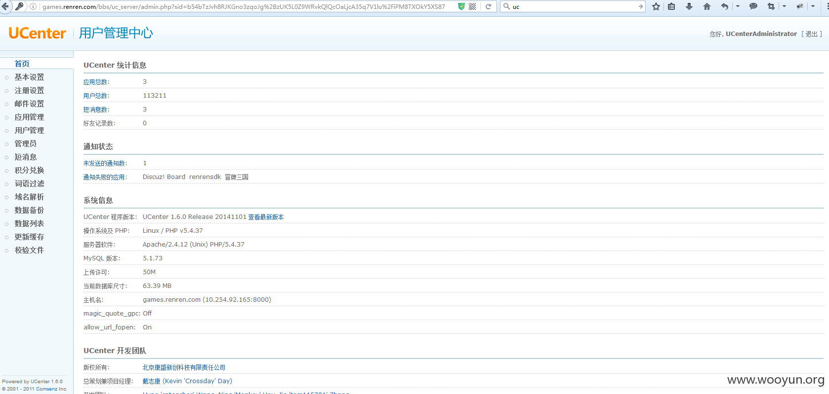Open the 短消息数 statistics link
829x394 pixels.
pyautogui.click(x=95, y=109)
